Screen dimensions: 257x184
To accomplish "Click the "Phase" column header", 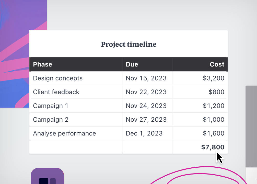I will click(x=43, y=64).
